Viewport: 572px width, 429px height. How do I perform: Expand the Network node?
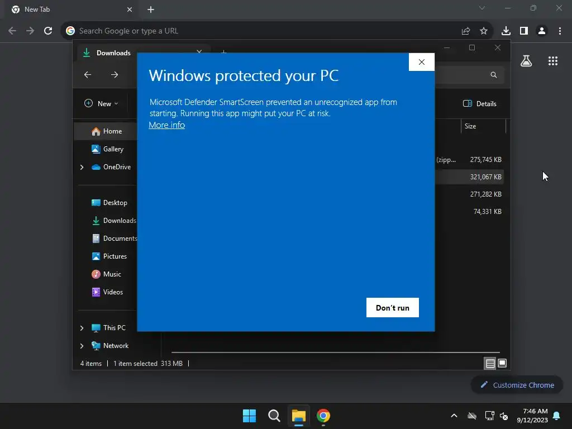pos(82,346)
